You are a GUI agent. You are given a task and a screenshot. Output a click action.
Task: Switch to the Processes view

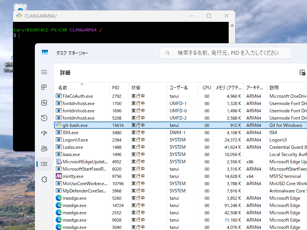coord(44,87)
